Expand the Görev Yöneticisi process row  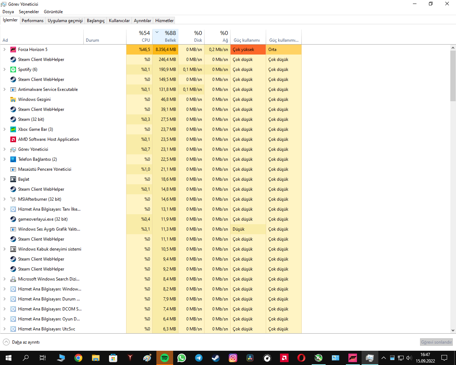point(4,149)
